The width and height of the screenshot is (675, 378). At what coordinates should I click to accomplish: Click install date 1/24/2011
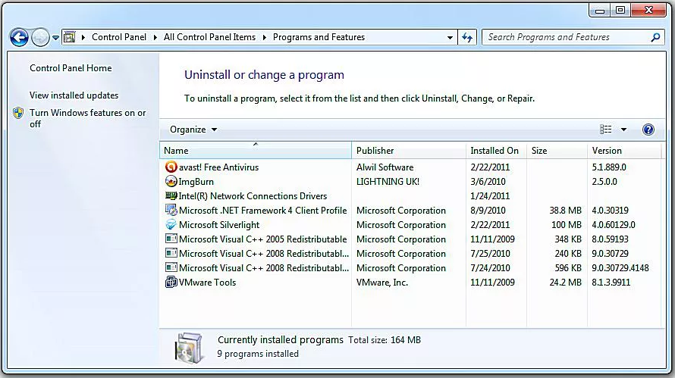point(490,196)
